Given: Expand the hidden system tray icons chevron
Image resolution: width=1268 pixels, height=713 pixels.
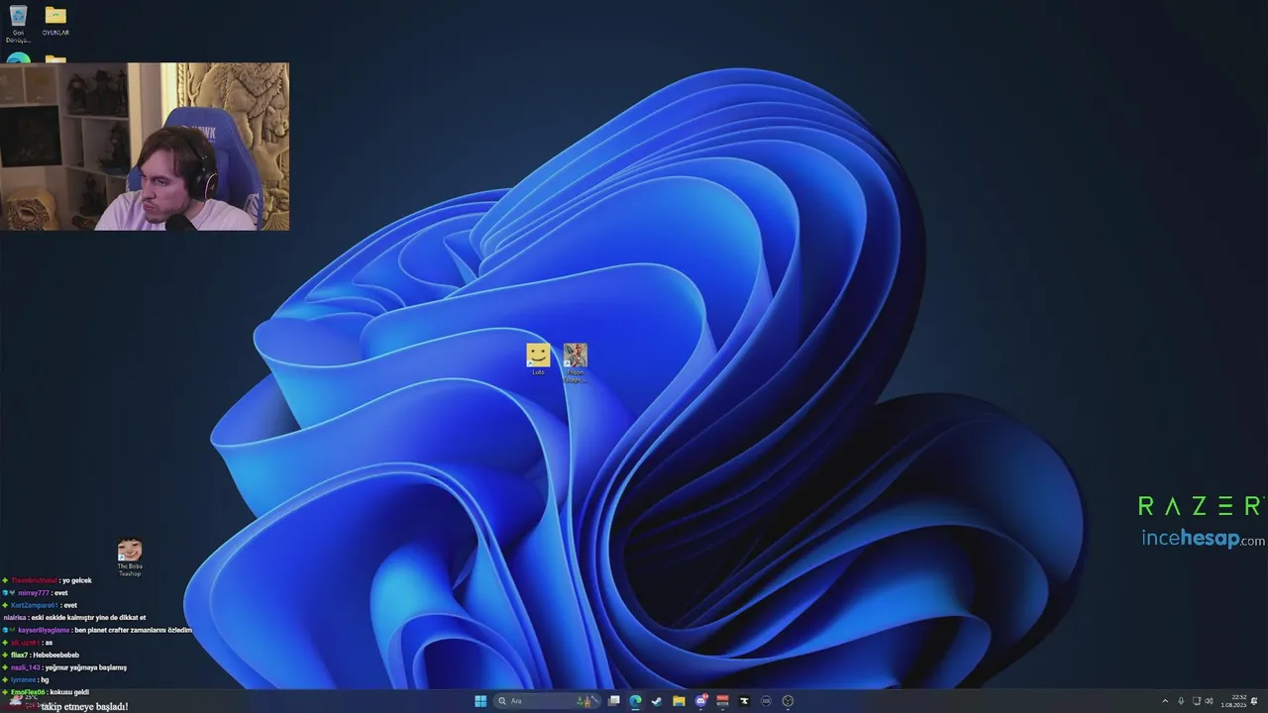Looking at the screenshot, I should 1165,701.
